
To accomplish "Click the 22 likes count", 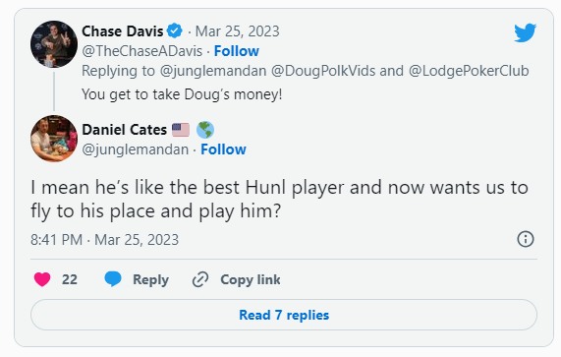I will (70, 279).
